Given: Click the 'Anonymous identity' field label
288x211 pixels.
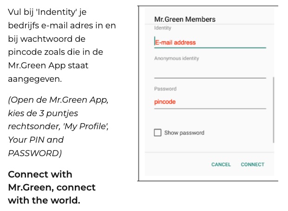Looking at the screenshot, I should (x=176, y=59).
